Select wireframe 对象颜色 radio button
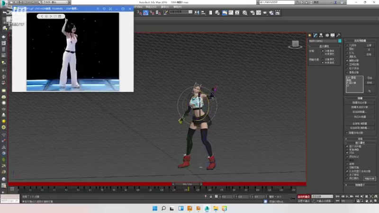Viewport: 379px width, 213px height. point(323,51)
